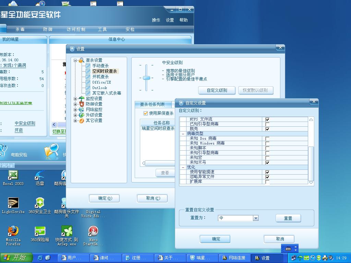Launch Nero StartSmart desktop icon
351x263 pixels.
[93, 231]
